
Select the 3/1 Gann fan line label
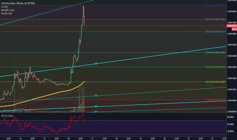point(96,106)
